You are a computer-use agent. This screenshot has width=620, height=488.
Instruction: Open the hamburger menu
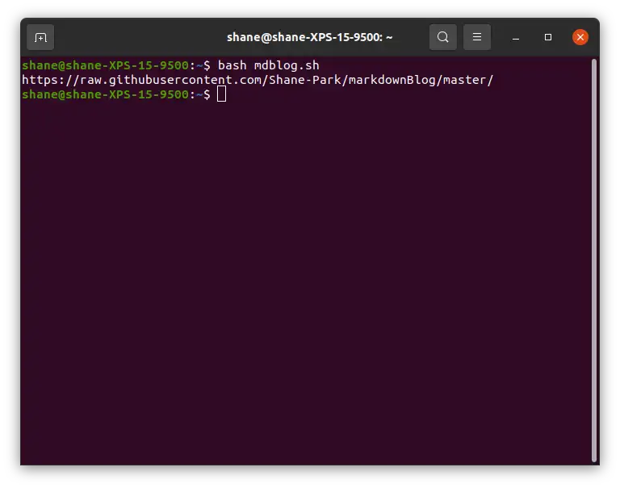pos(477,37)
